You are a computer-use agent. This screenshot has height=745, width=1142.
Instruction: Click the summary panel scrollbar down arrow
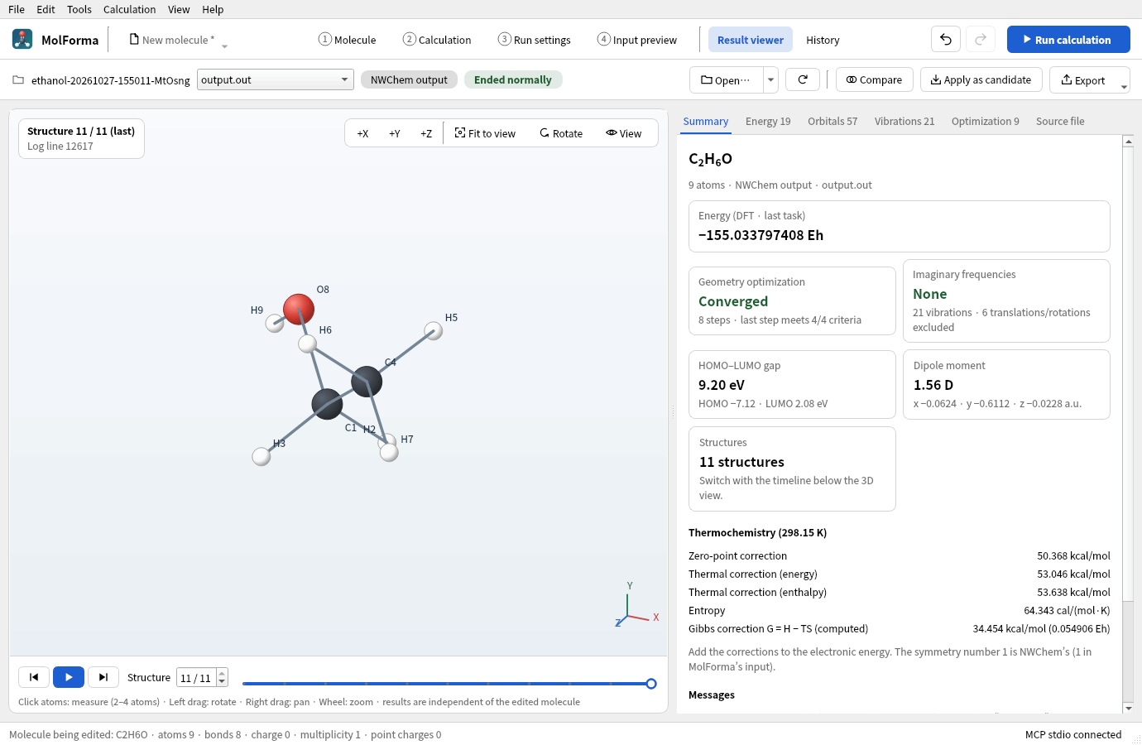(1128, 708)
